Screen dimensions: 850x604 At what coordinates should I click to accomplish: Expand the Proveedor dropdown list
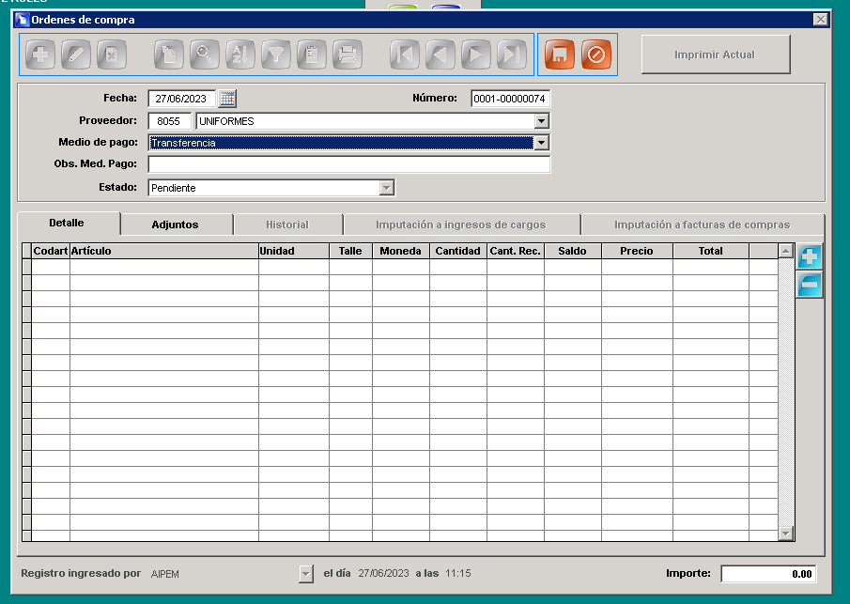[x=541, y=121]
